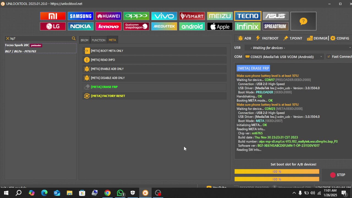Pick the Vivo brand tile
352x198 pixels.
(164, 16)
